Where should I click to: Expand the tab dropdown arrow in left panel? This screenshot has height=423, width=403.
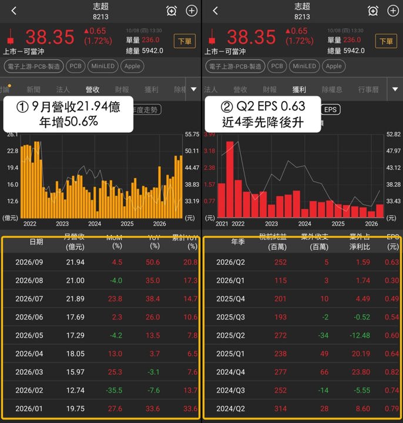click(193, 89)
